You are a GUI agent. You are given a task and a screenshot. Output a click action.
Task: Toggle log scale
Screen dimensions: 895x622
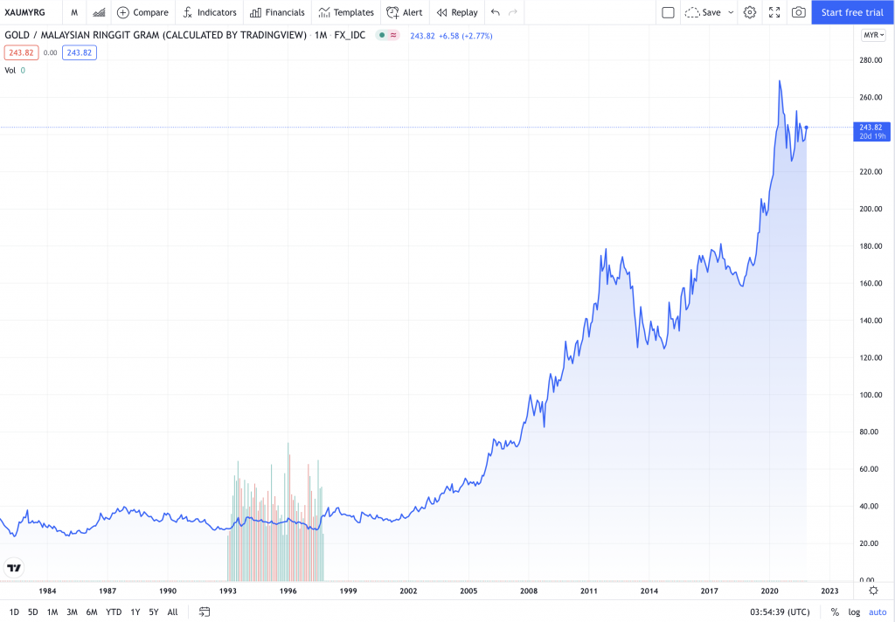[x=854, y=612]
